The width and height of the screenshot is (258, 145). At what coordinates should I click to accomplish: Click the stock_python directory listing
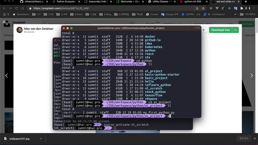pyautogui.click(x=155, y=92)
